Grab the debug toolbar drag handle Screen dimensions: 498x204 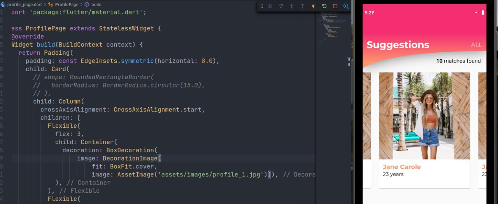click(x=262, y=6)
